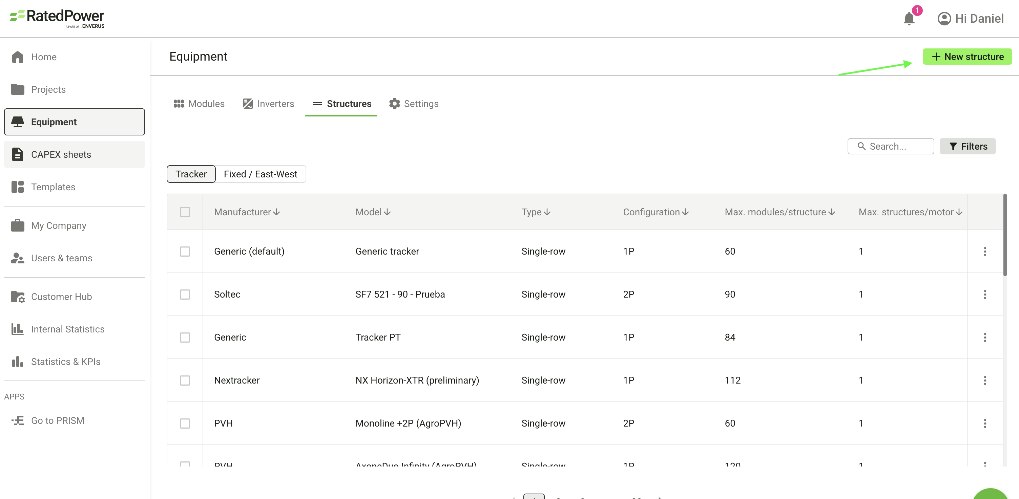Click the table vertical scrollbar
Viewport: 1019px width, 499px height.
point(1005,235)
